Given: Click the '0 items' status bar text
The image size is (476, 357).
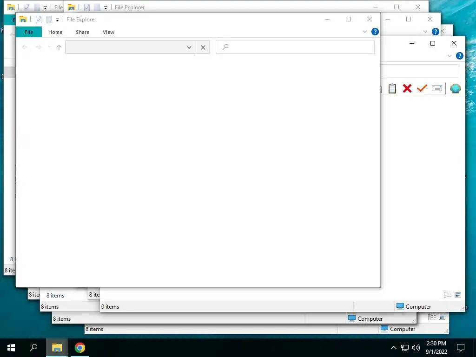Looking at the screenshot, I should (110, 307).
